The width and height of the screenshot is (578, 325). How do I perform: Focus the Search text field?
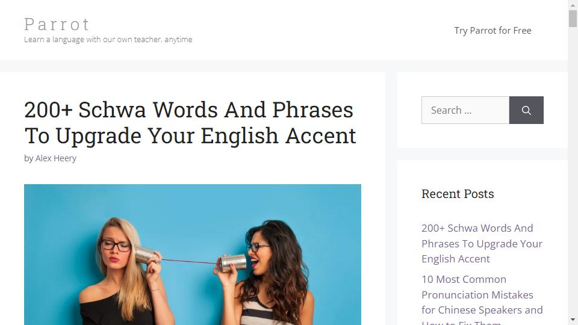click(465, 110)
